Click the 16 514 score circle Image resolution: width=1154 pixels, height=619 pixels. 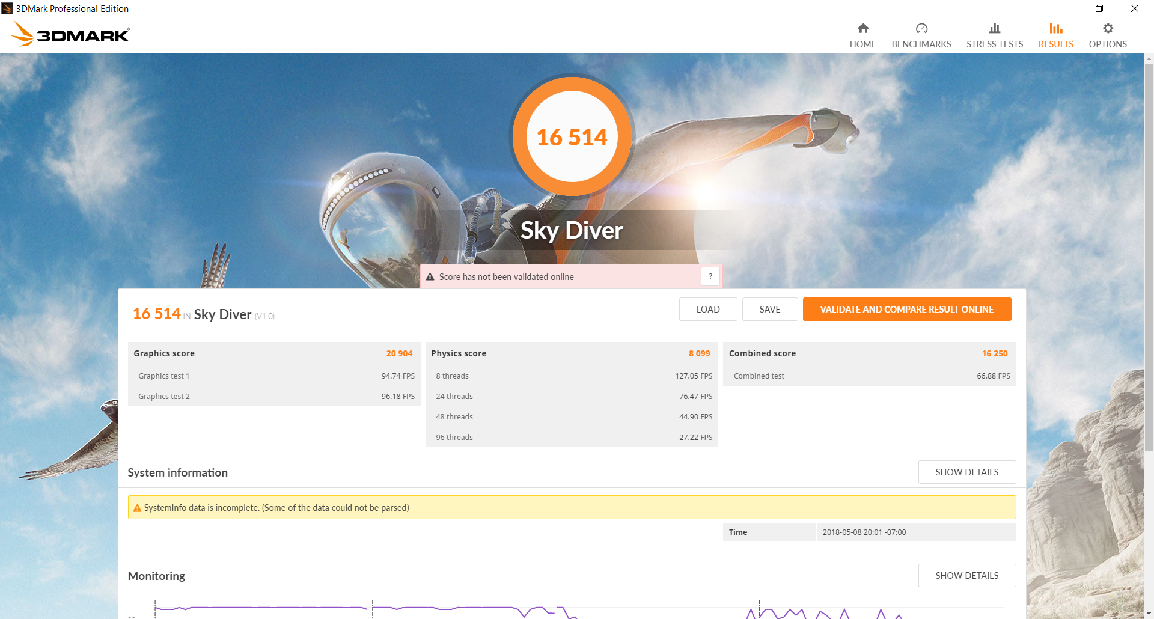click(x=572, y=136)
